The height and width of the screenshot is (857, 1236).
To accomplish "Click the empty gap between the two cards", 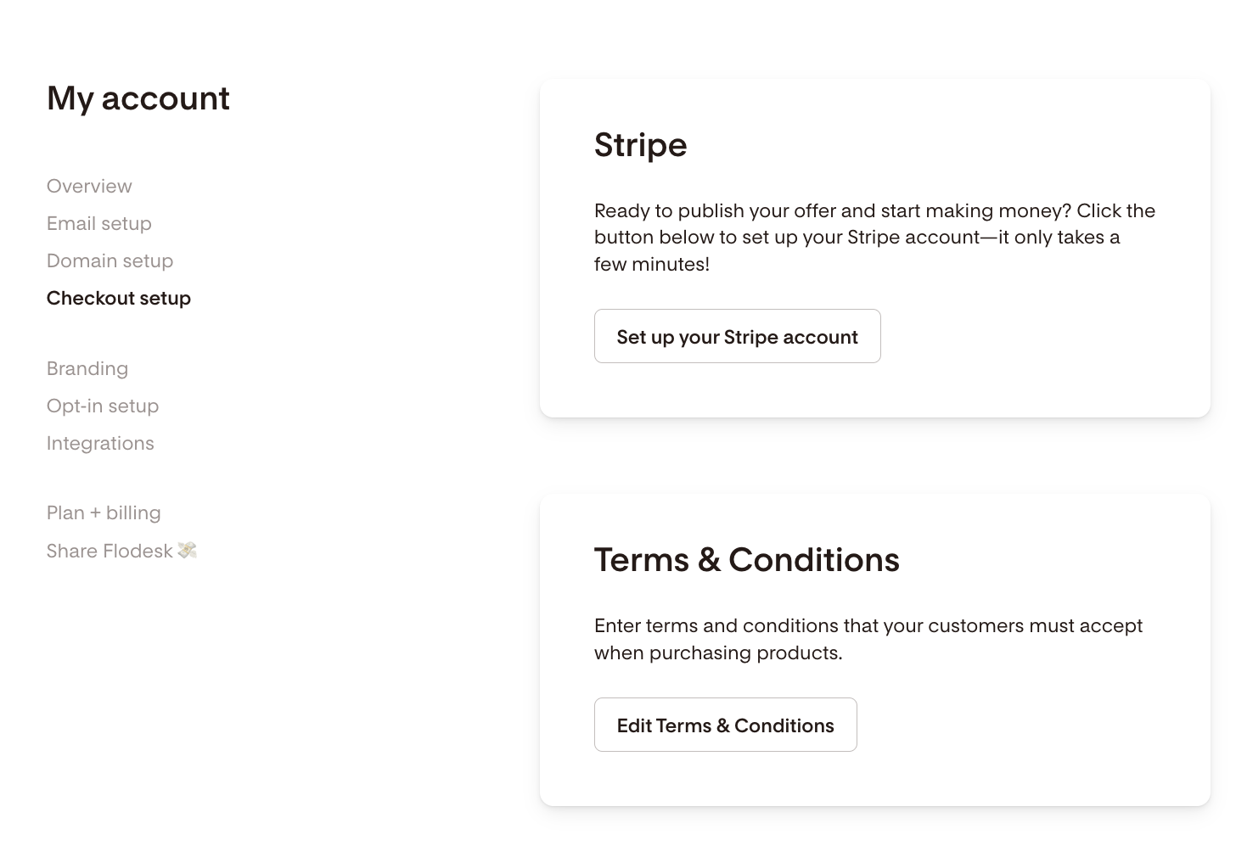I will tap(874, 456).
